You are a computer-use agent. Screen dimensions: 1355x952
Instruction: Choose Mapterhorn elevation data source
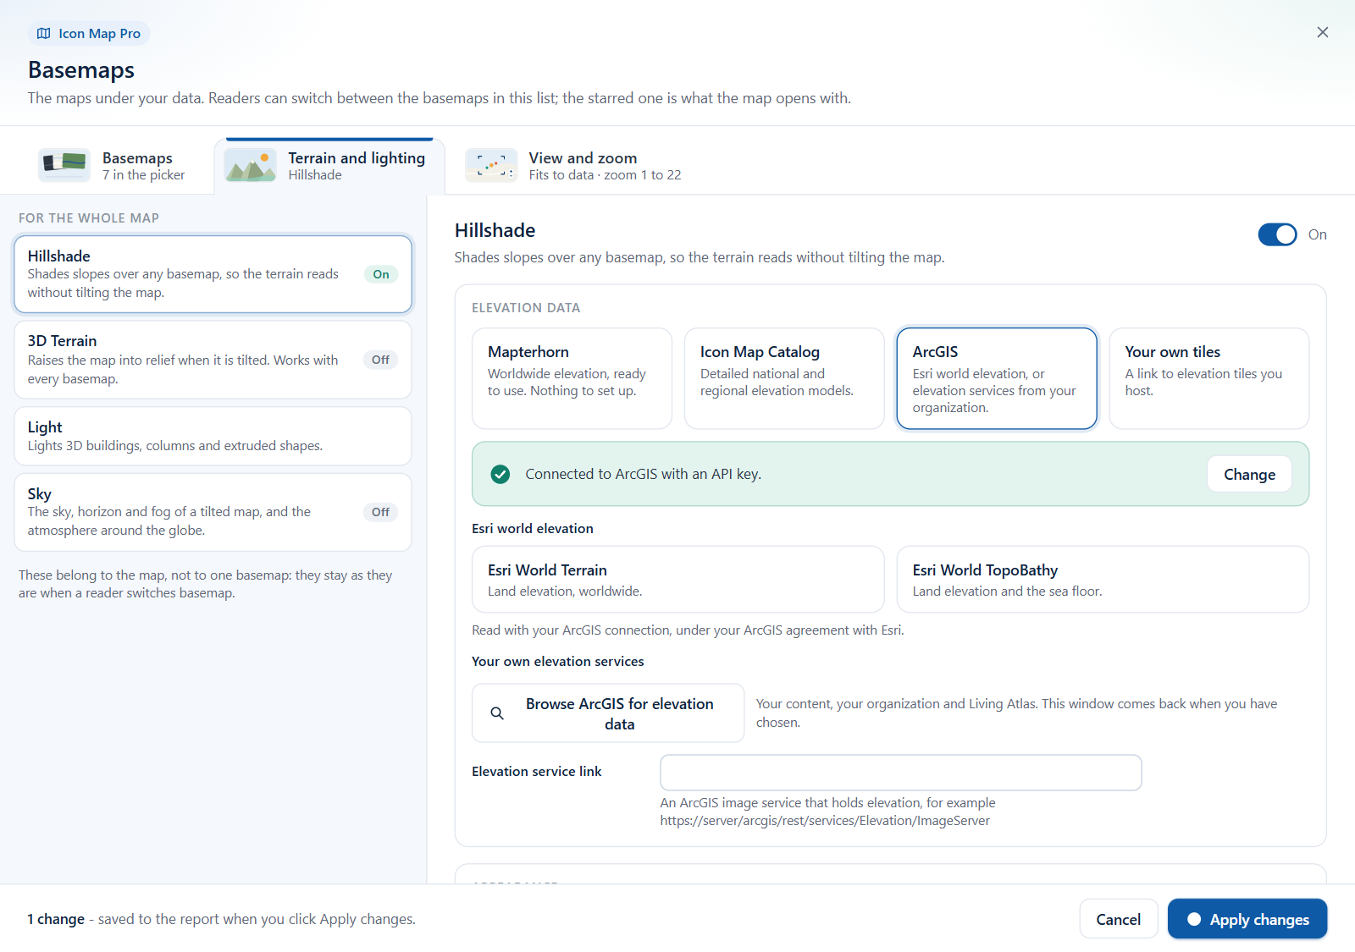pos(572,378)
